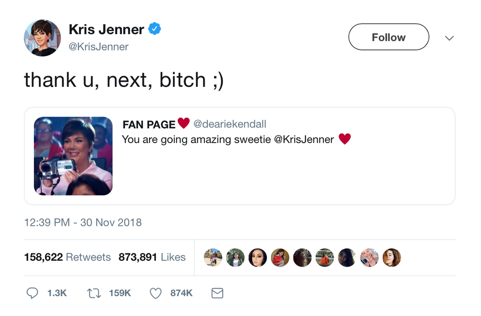Click the @deariekendall handle in quoted tweet
This screenshot has height=316, width=481.
click(x=230, y=124)
